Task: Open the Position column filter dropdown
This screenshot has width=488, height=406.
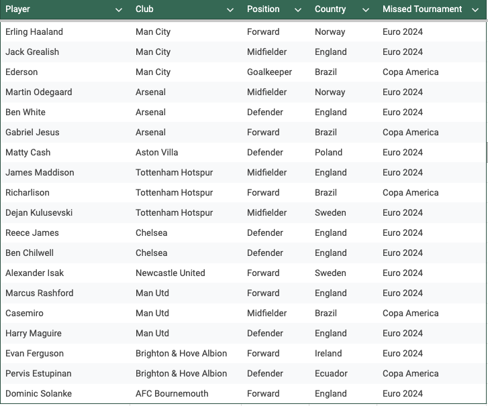Action: 298,10
